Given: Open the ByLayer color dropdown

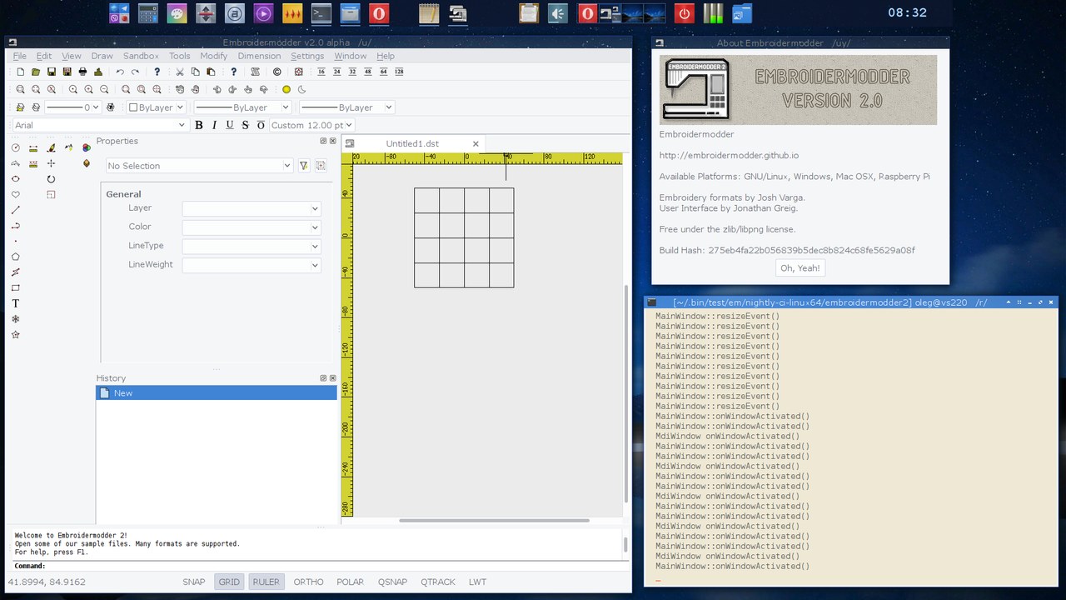Looking at the screenshot, I should pos(156,107).
